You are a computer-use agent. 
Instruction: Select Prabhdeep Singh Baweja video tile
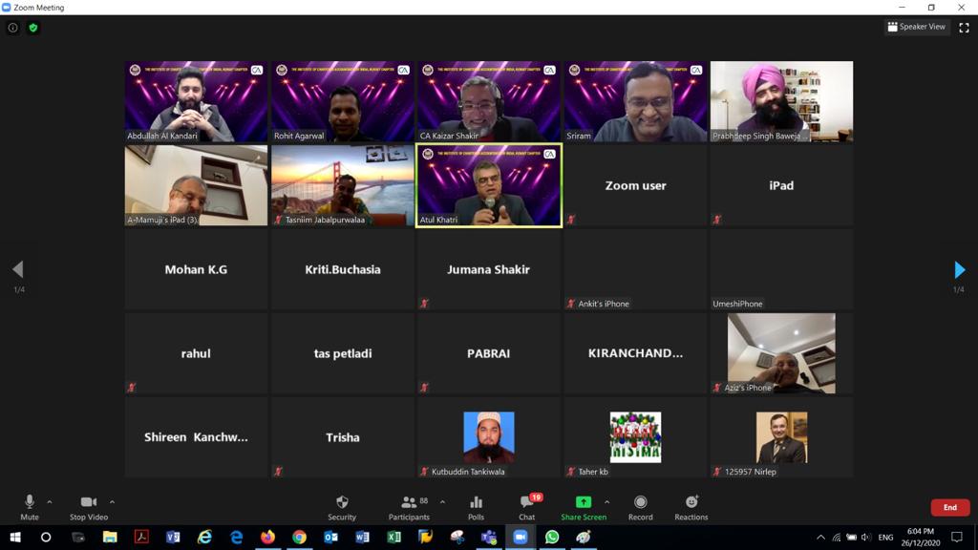(x=781, y=101)
